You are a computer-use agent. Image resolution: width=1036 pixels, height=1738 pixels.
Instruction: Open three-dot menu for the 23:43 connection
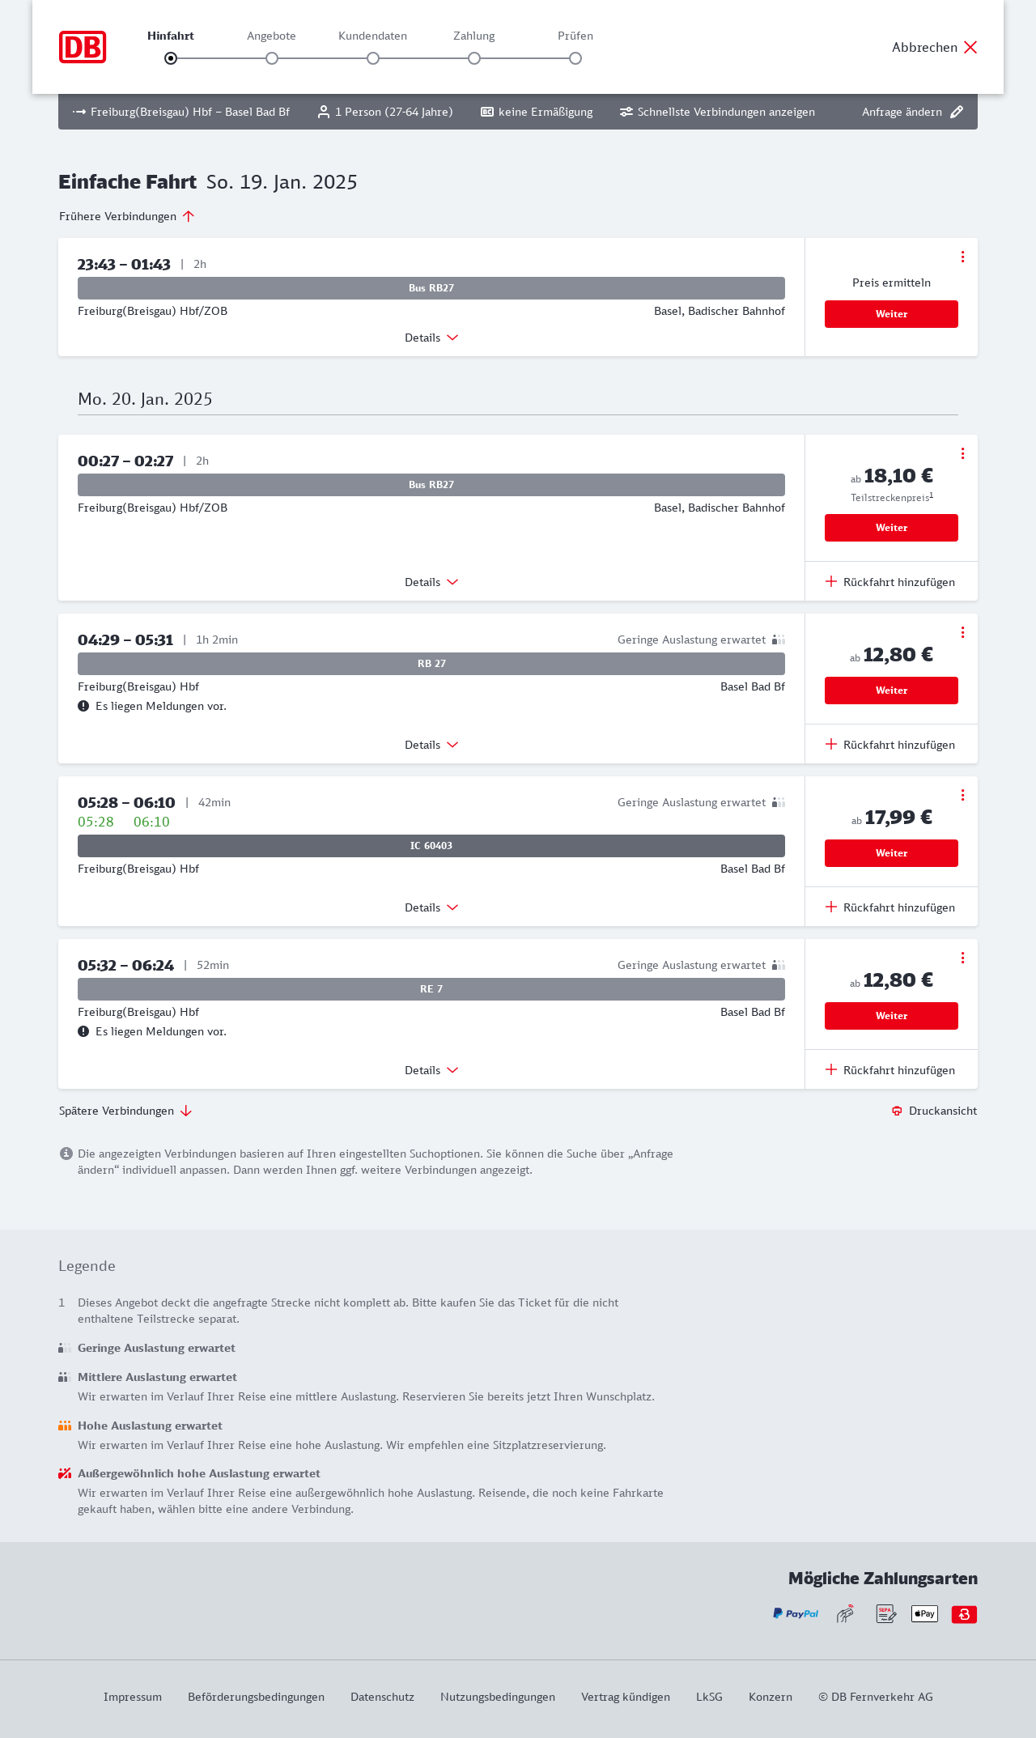[x=962, y=257]
